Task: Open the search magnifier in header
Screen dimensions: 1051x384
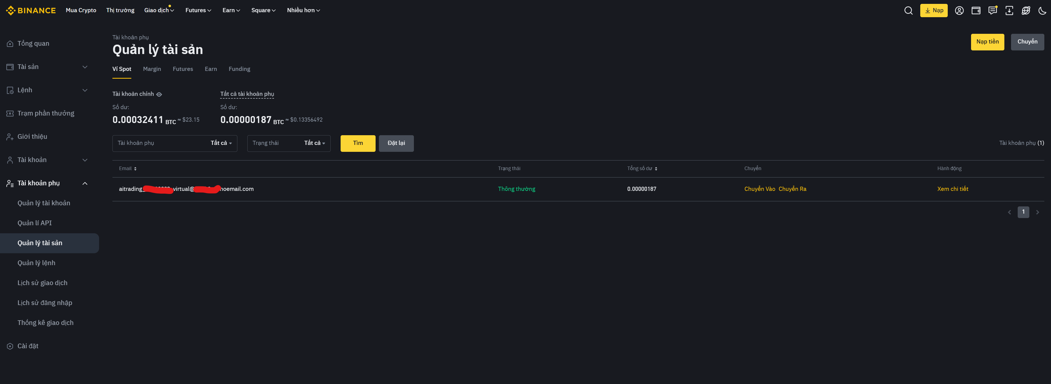Action: click(908, 11)
